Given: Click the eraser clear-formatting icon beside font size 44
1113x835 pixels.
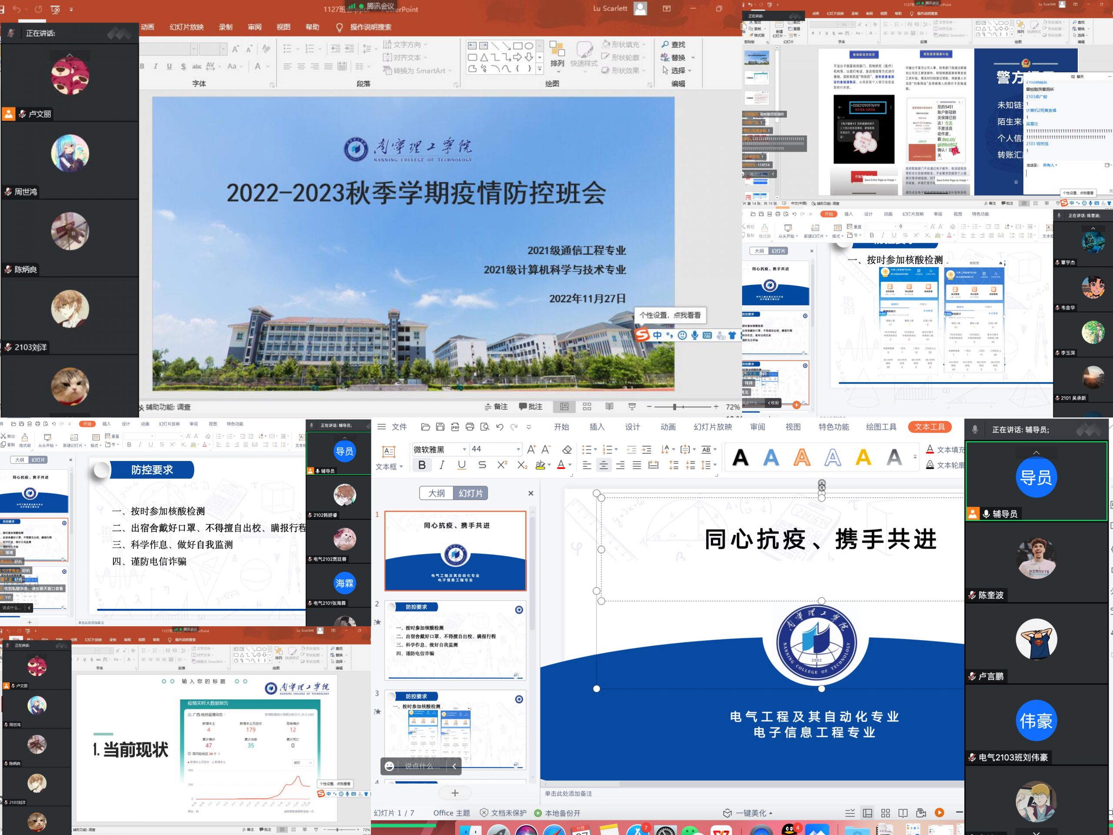Looking at the screenshot, I should (x=566, y=449).
